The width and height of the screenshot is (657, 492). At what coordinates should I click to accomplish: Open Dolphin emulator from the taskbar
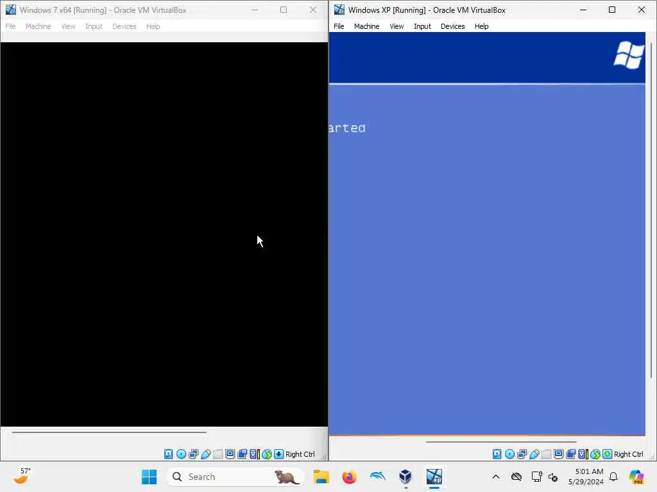[377, 477]
